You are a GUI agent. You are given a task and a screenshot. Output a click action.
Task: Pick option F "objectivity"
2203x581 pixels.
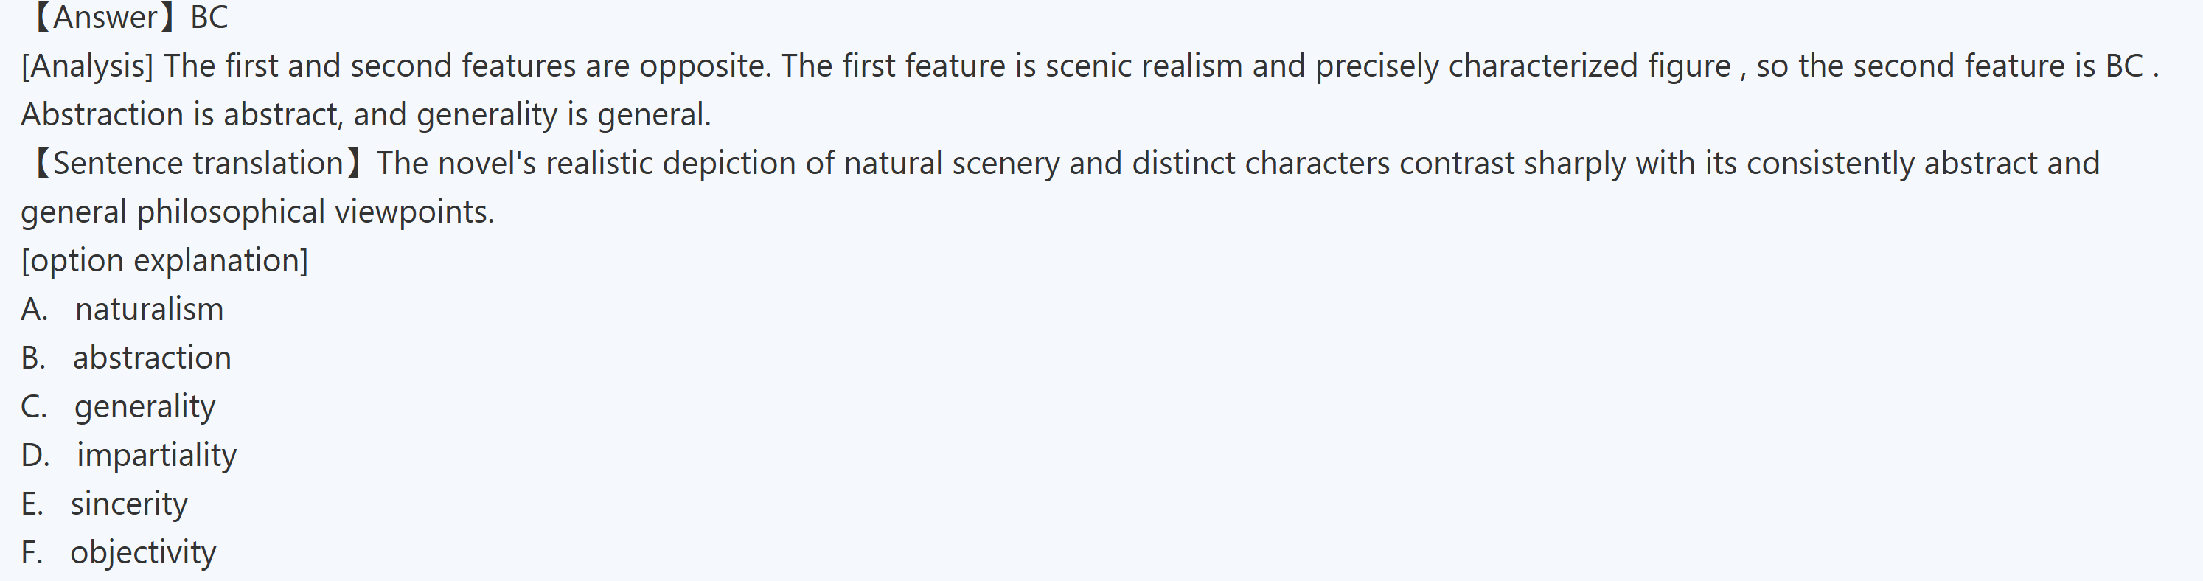coord(143,553)
